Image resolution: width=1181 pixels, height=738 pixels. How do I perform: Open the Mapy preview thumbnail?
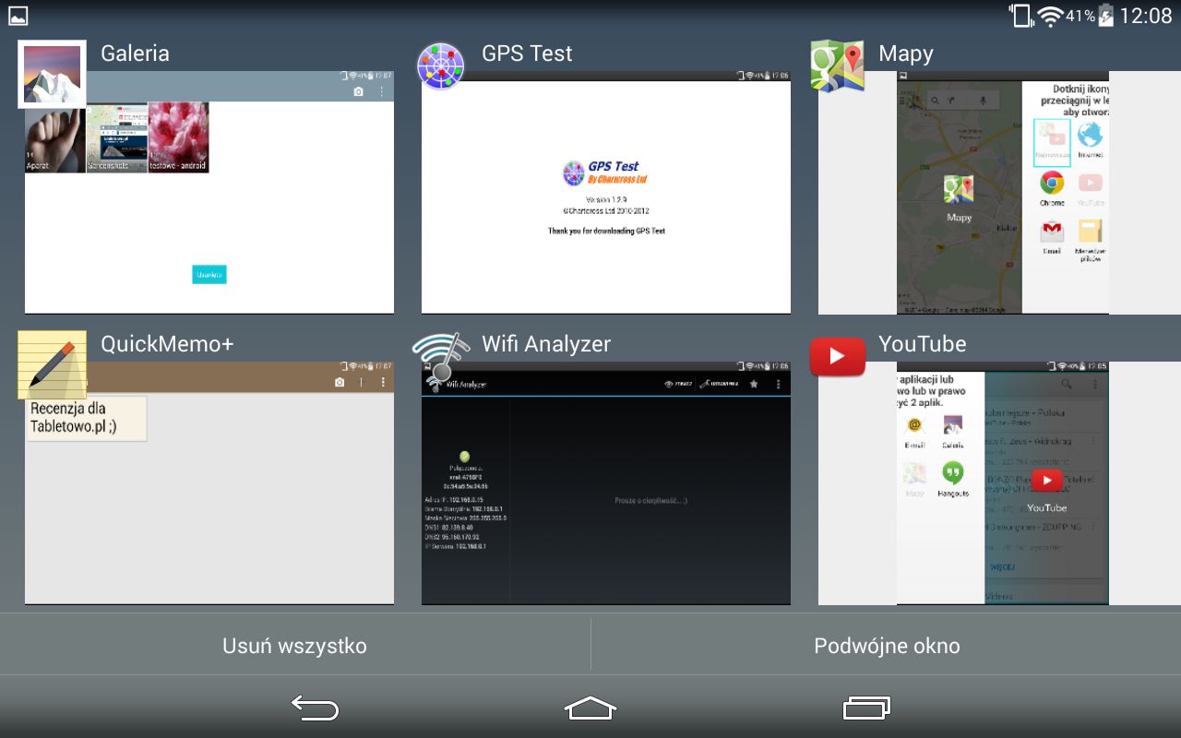[x=999, y=193]
